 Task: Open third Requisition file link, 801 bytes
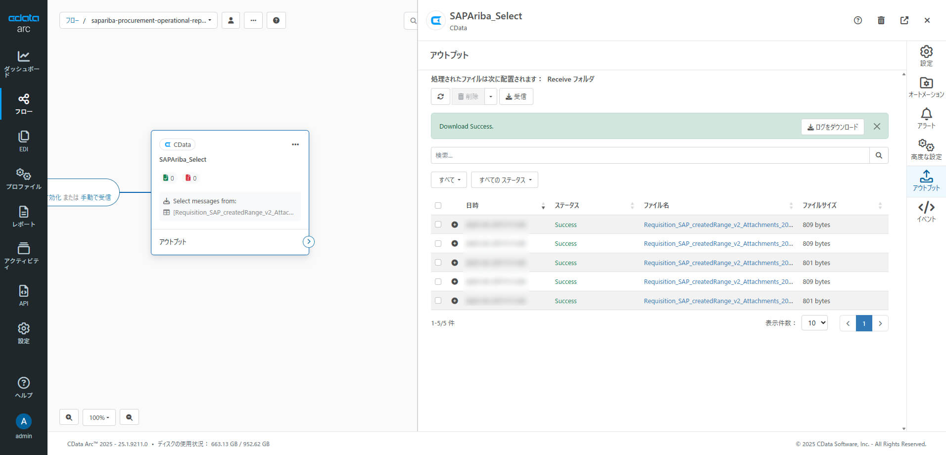click(x=718, y=263)
